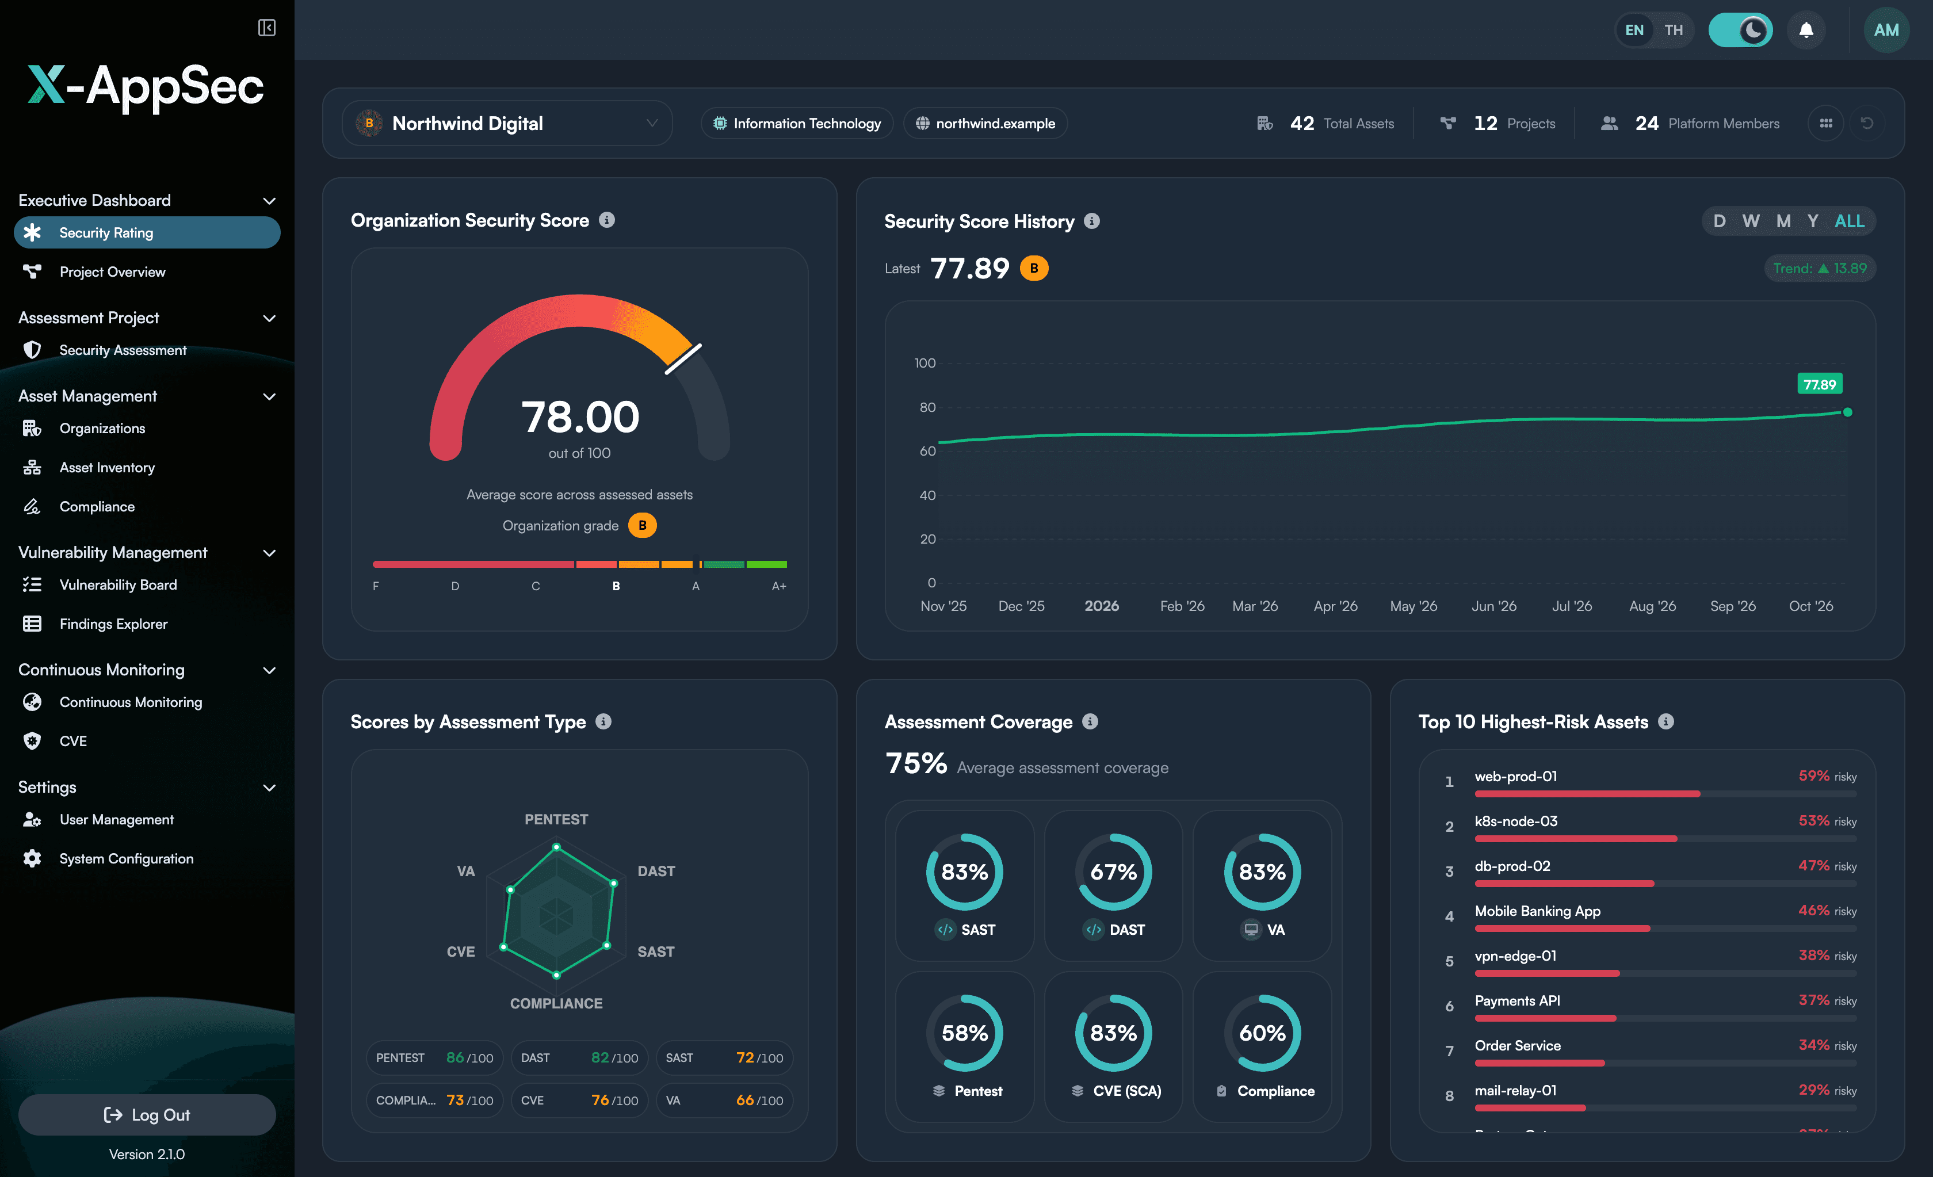This screenshot has width=1933, height=1177.
Task: Click the SAST 83% coverage card
Action: tap(964, 885)
